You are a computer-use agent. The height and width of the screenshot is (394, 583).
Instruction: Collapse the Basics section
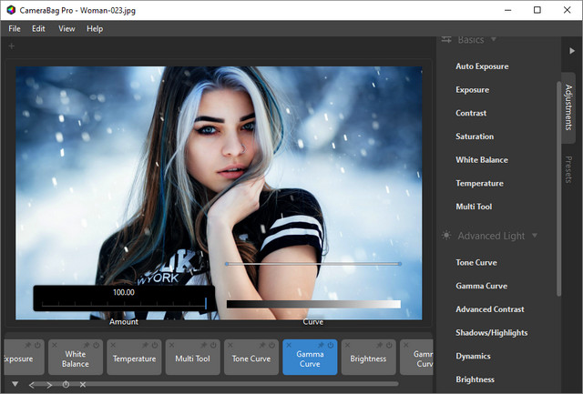point(494,40)
